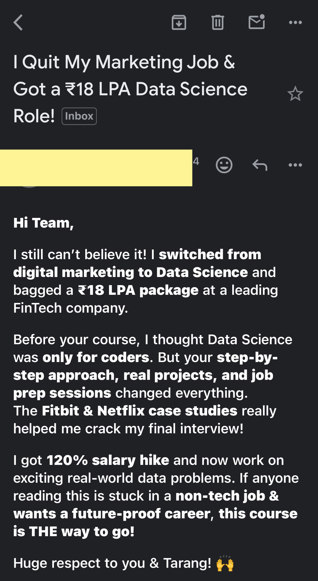Tap the name 'Tarang' in the closing line
This screenshot has height=581, width=318.
click(x=187, y=563)
